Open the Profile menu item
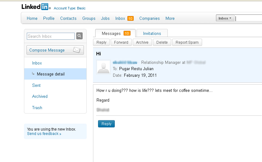 (x=49, y=19)
